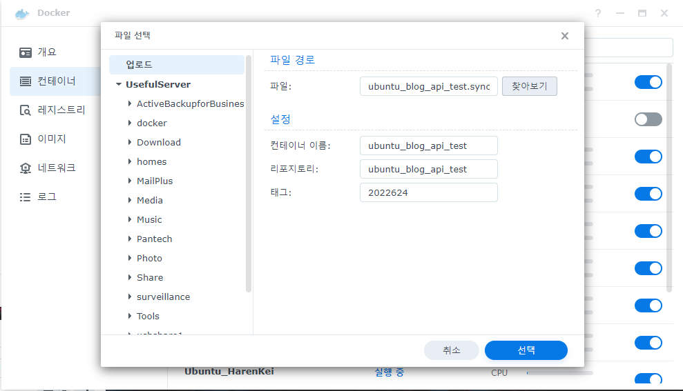Open the 레지스트리 menu item
683x391 pixels.
[61, 110]
